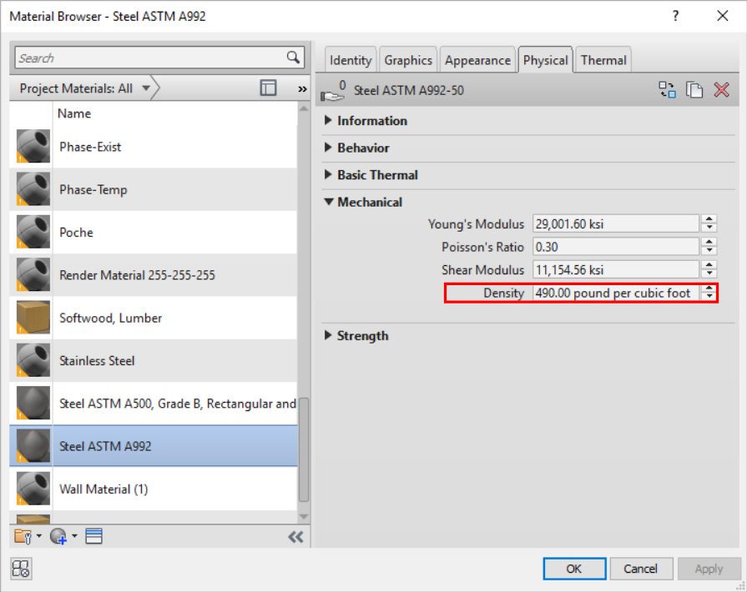
Task: Collapse the Mechanical section
Action: pyautogui.click(x=329, y=202)
